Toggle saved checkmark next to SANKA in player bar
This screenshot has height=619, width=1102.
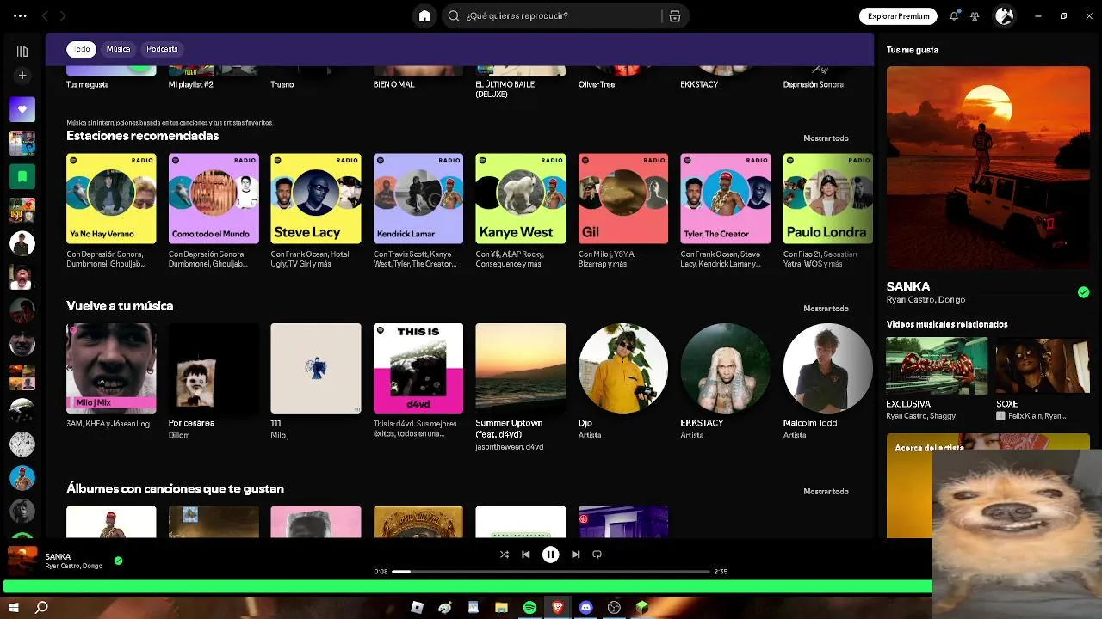[x=119, y=561]
